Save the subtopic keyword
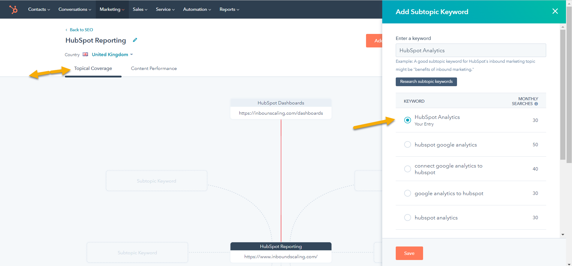Viewport: 572px width, 266px height. 409,253
